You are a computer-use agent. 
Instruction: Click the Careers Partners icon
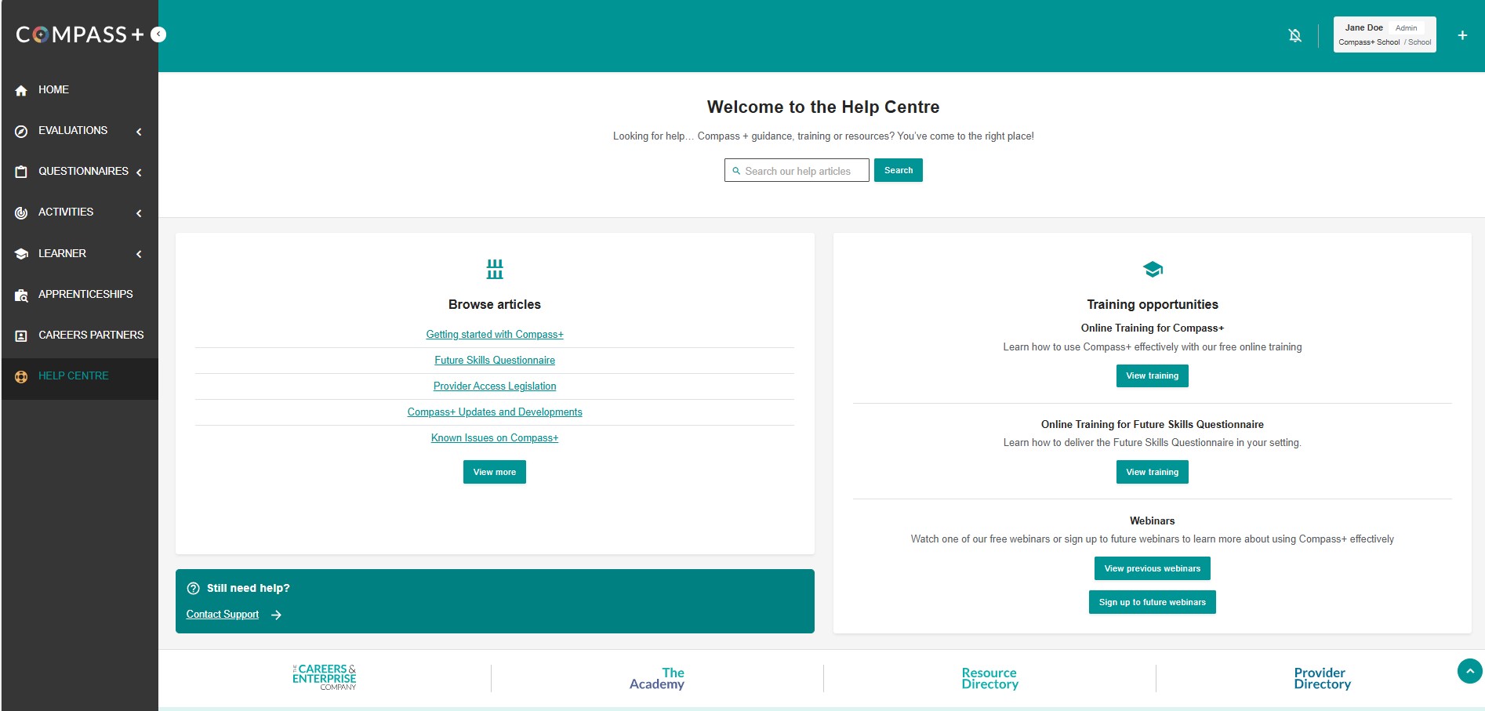21,335
